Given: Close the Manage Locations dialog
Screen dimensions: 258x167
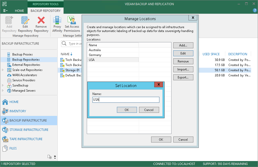Looking at the screenshot, I should [193, 18].
